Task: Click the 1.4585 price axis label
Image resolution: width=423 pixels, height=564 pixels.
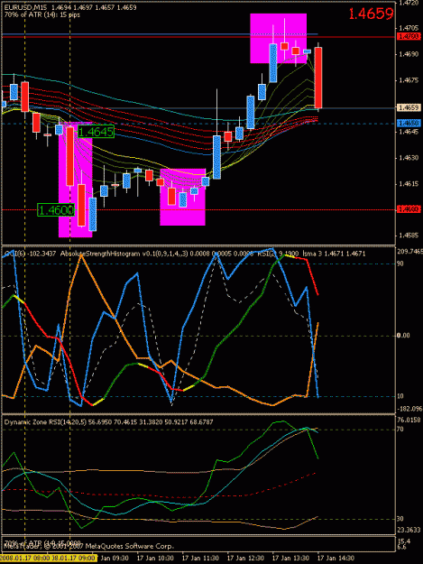Action: 409,236
